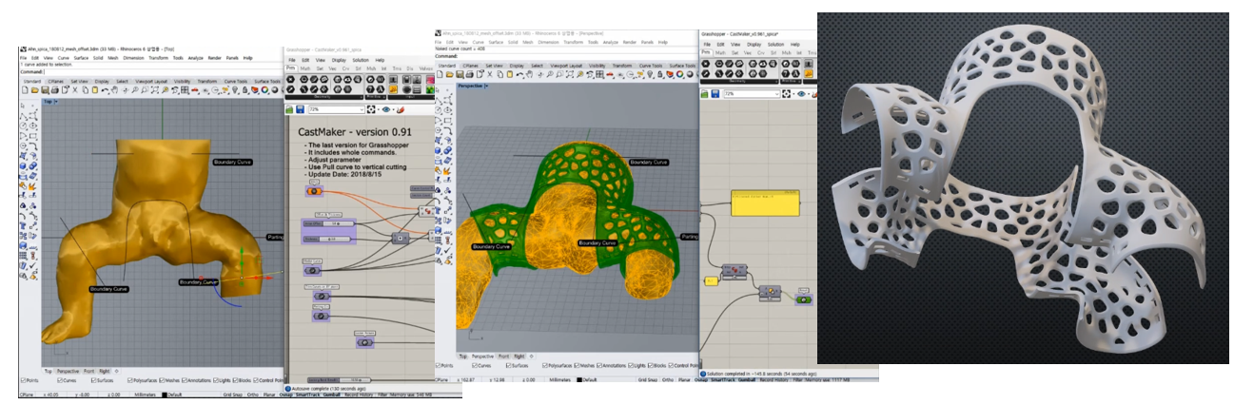
Task: Select Pan hand tool in right Rhino toolbar
Action: coord(529,74)
